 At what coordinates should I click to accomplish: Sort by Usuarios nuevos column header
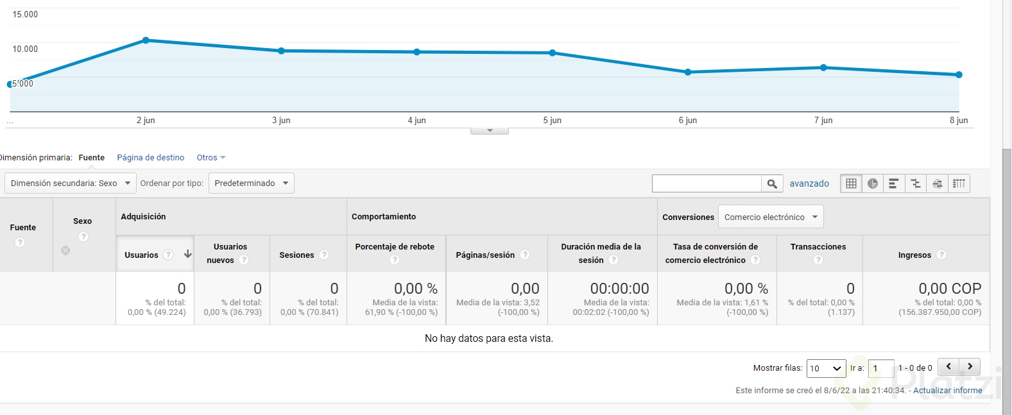pyautogui.click(x=230, y=253)
